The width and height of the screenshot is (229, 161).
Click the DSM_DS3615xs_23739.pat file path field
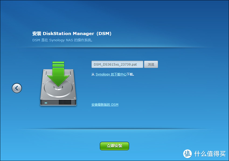[117, 65]
